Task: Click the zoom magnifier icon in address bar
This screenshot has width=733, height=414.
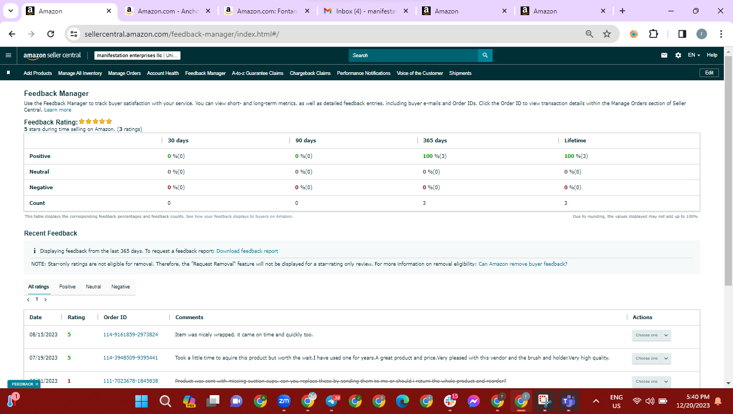Action: pos(590,34)
